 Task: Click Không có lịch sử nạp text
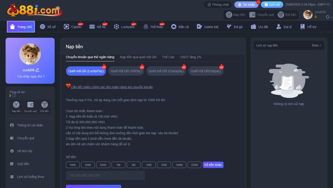(x=289, y=104)
